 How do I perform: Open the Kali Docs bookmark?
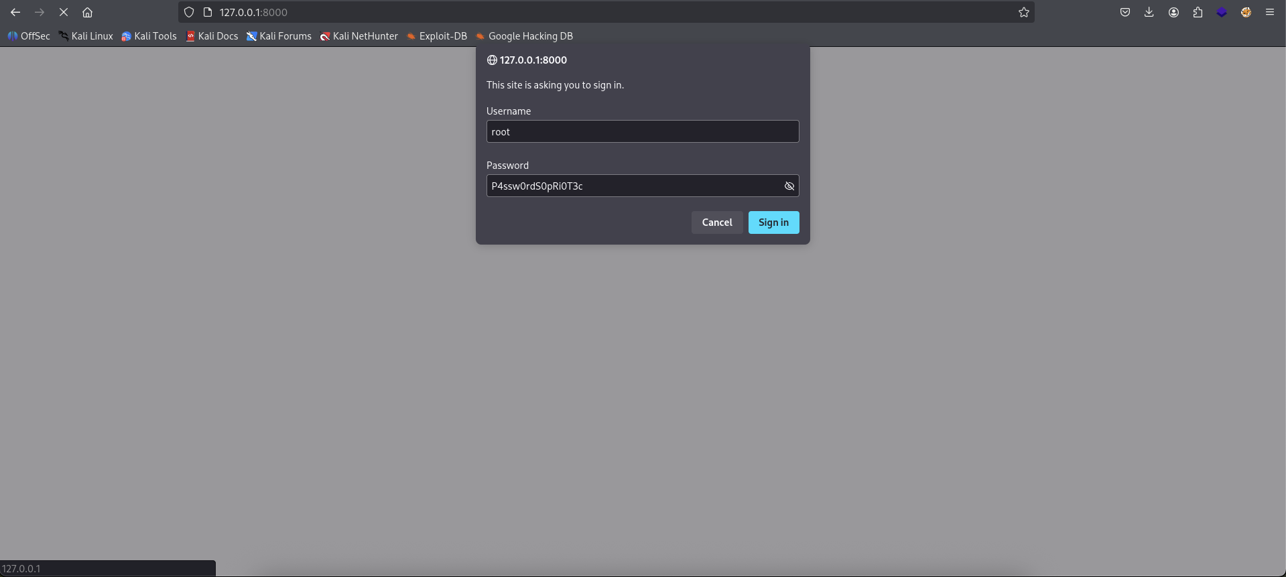(212, 36)
